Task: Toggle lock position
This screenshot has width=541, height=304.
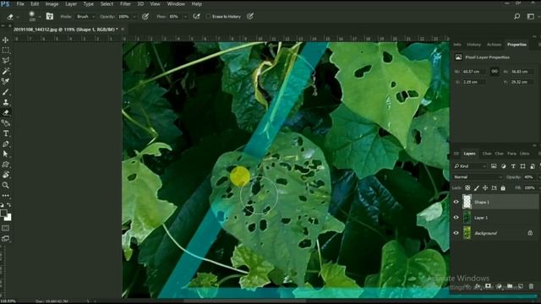Action: tap(485, 187)
